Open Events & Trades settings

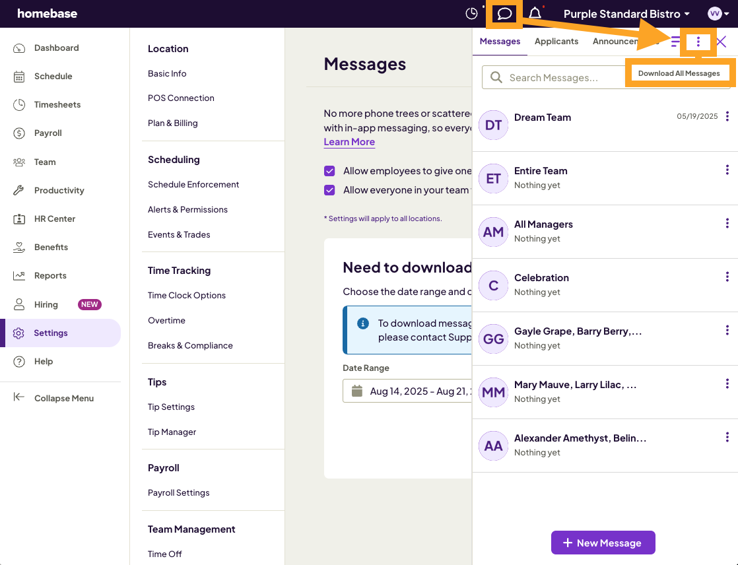179,234
